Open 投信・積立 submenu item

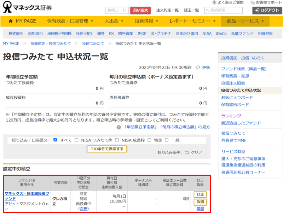click(x=84, y=34)
